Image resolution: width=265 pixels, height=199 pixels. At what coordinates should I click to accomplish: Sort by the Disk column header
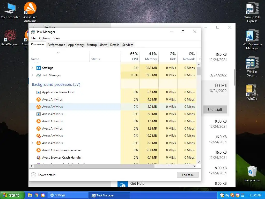(168, 56)
